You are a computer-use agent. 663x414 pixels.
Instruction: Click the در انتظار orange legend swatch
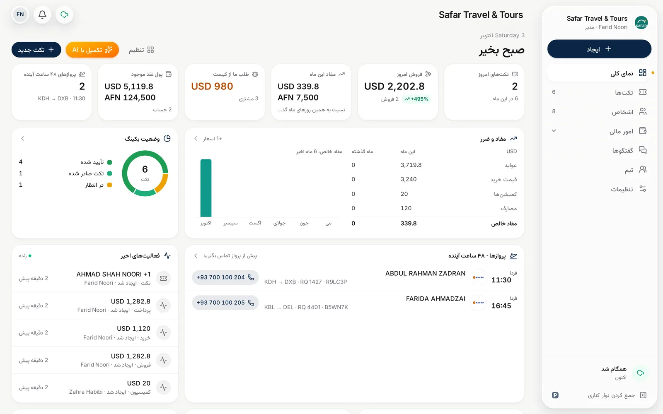pyautogui.click(x=109, y=185)
